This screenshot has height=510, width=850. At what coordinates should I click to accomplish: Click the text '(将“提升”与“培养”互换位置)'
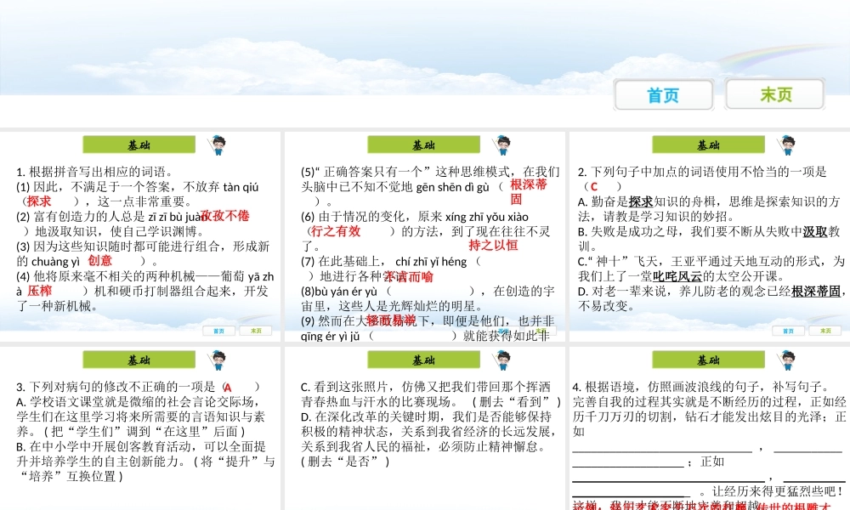tap(146, 469)
